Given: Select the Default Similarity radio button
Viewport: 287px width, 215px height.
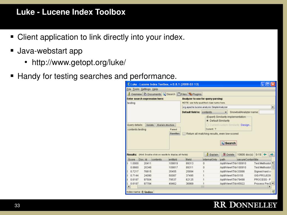Looking at the screenshot, I should tap(207, 121).
